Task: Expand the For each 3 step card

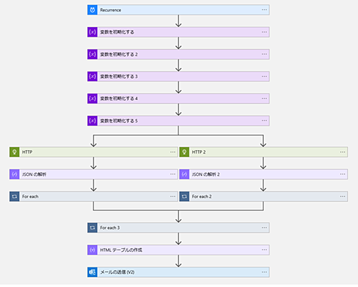Action: (178, 228)
